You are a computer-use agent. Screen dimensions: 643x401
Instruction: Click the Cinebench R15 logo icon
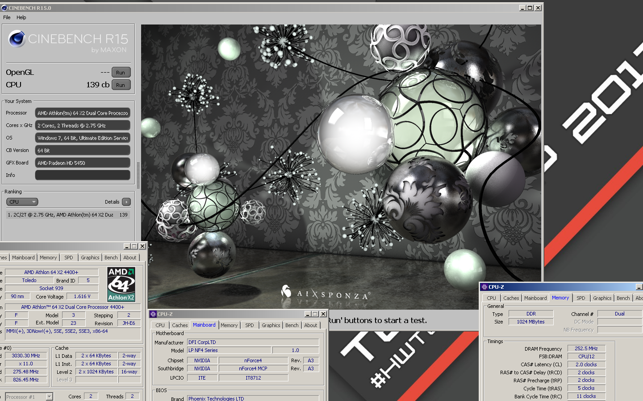(x=17, y=39)
